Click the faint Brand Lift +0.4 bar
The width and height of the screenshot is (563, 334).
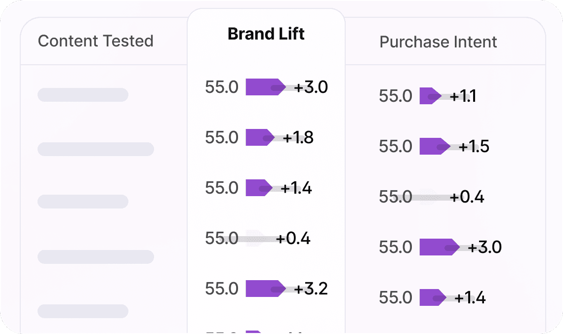254,239
